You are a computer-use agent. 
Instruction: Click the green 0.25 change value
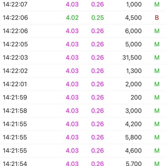click(97, 18)
